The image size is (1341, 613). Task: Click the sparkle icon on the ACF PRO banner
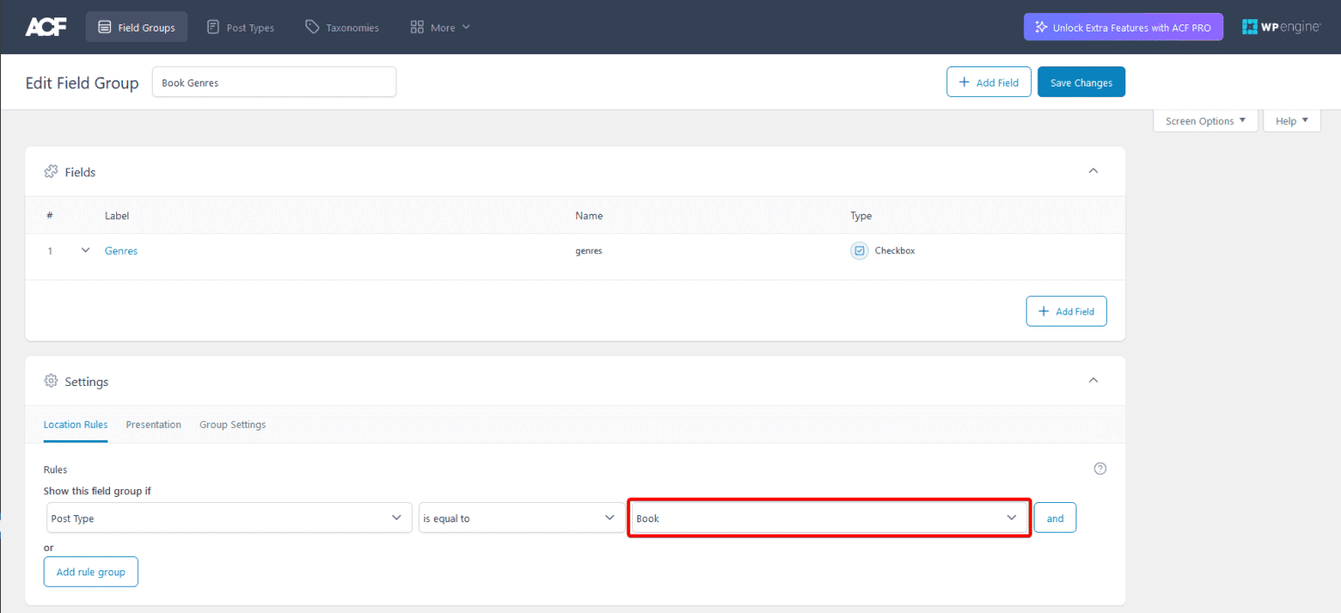(1041, 26)
